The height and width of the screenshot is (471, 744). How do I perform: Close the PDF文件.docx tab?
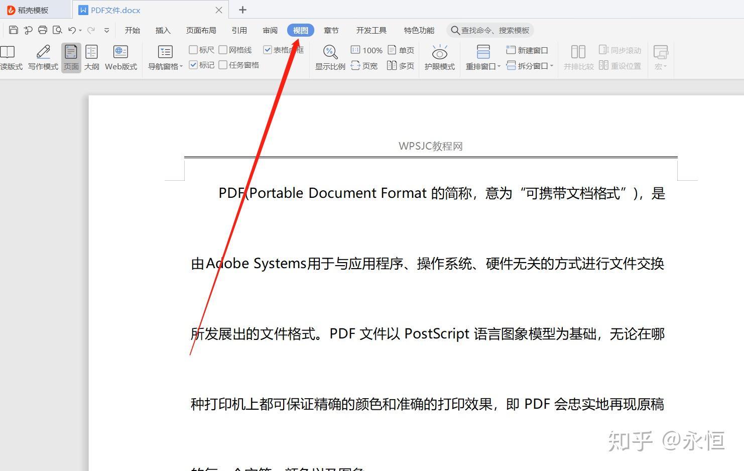coord(219,10)
